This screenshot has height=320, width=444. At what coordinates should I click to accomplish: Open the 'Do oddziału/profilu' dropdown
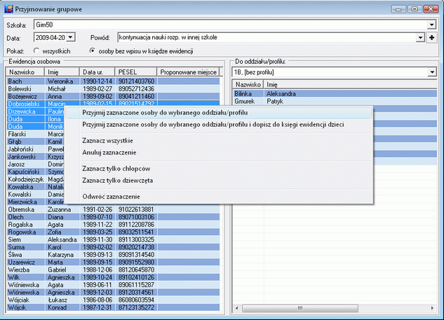click(x=432, y=72)
